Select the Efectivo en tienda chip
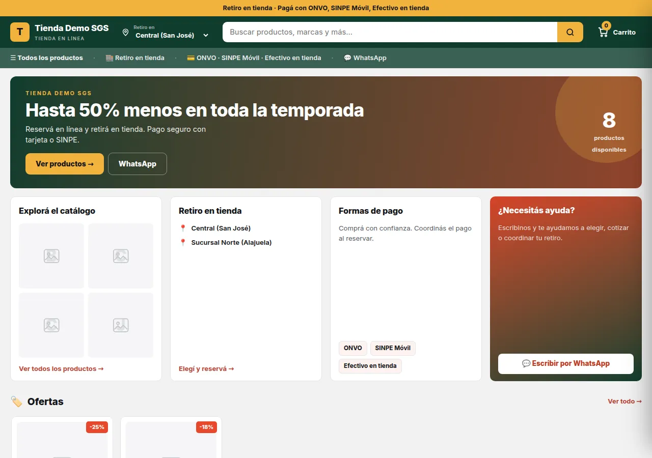The height and width of the screenshot is (458, 652). click(x=370, y=366)
